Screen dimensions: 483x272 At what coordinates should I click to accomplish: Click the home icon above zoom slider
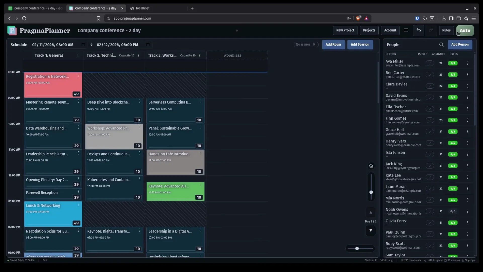click(x=371, y=166)
